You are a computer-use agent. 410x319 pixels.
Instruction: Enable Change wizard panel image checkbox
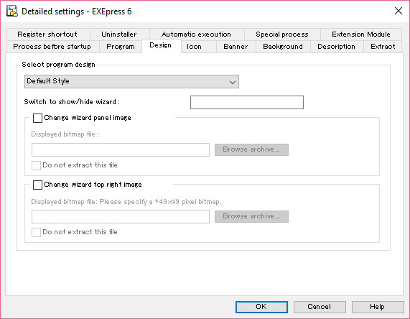click(x=37, y=118)
